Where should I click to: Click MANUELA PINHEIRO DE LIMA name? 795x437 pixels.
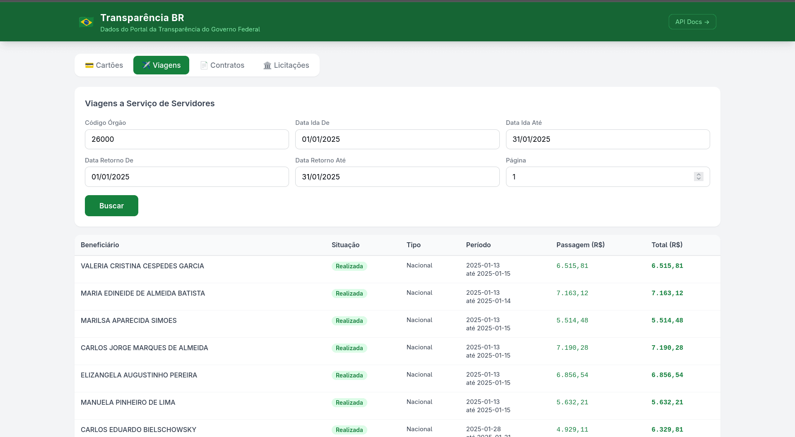point(128,403)
